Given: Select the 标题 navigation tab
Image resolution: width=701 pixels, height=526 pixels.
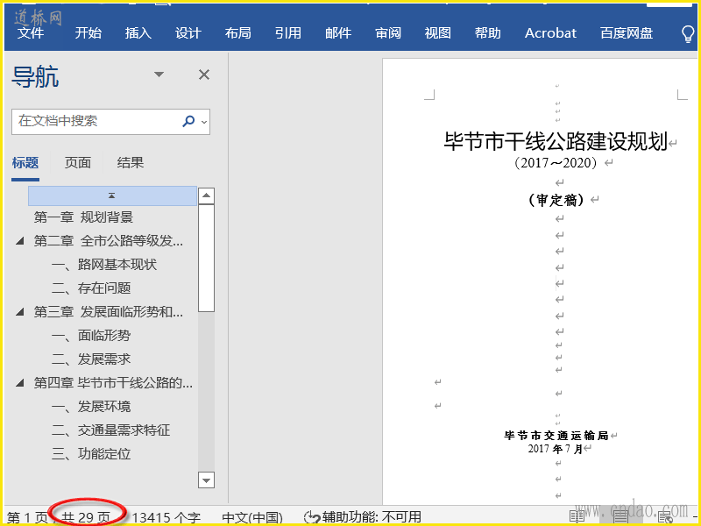Looking at the screenshot, I should coord(25,163).
